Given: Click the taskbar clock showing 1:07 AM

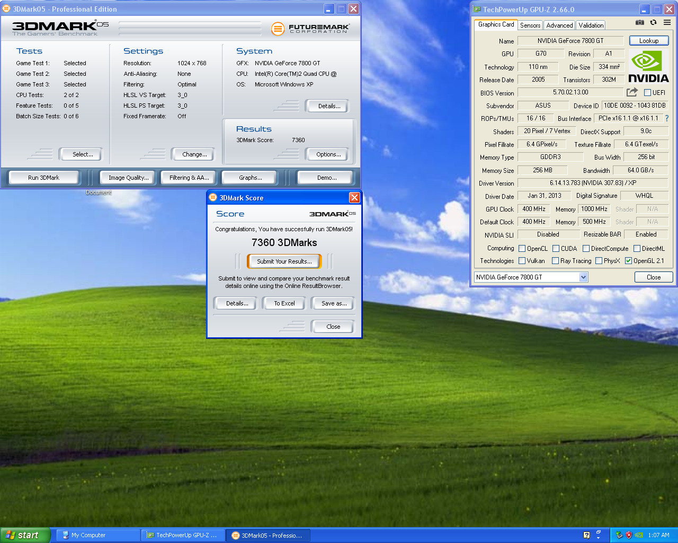Looking at the screenshot, I should (658, 535).
